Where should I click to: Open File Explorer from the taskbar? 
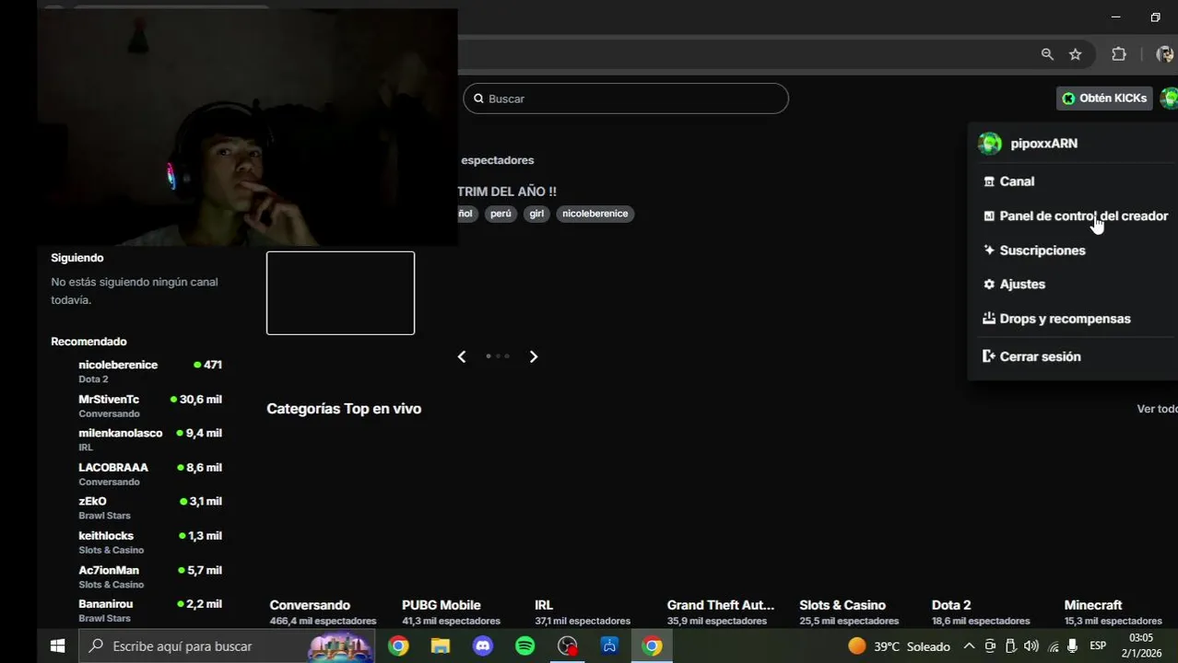pyautogui.click(x=441, y=646)
